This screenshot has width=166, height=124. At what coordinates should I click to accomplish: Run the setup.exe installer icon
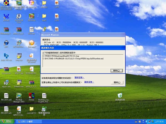(19, 57)
